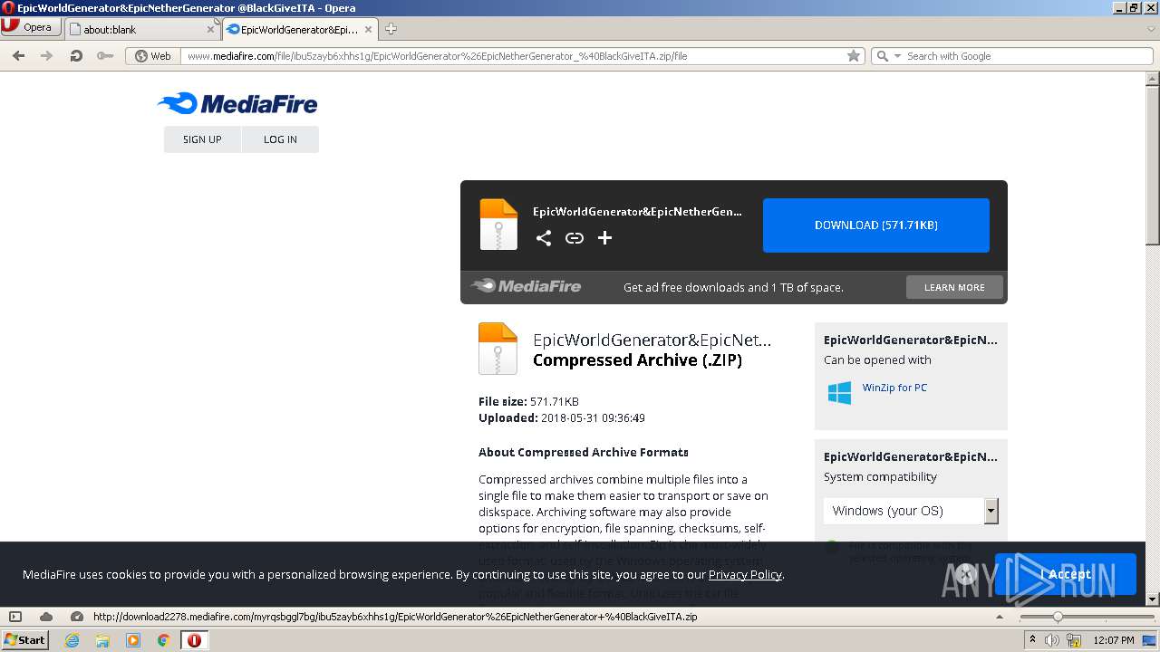Viewport: 1160px width, 652px height.
Task: Click the gray MediaFire banner logo
Action: [526, 286]
